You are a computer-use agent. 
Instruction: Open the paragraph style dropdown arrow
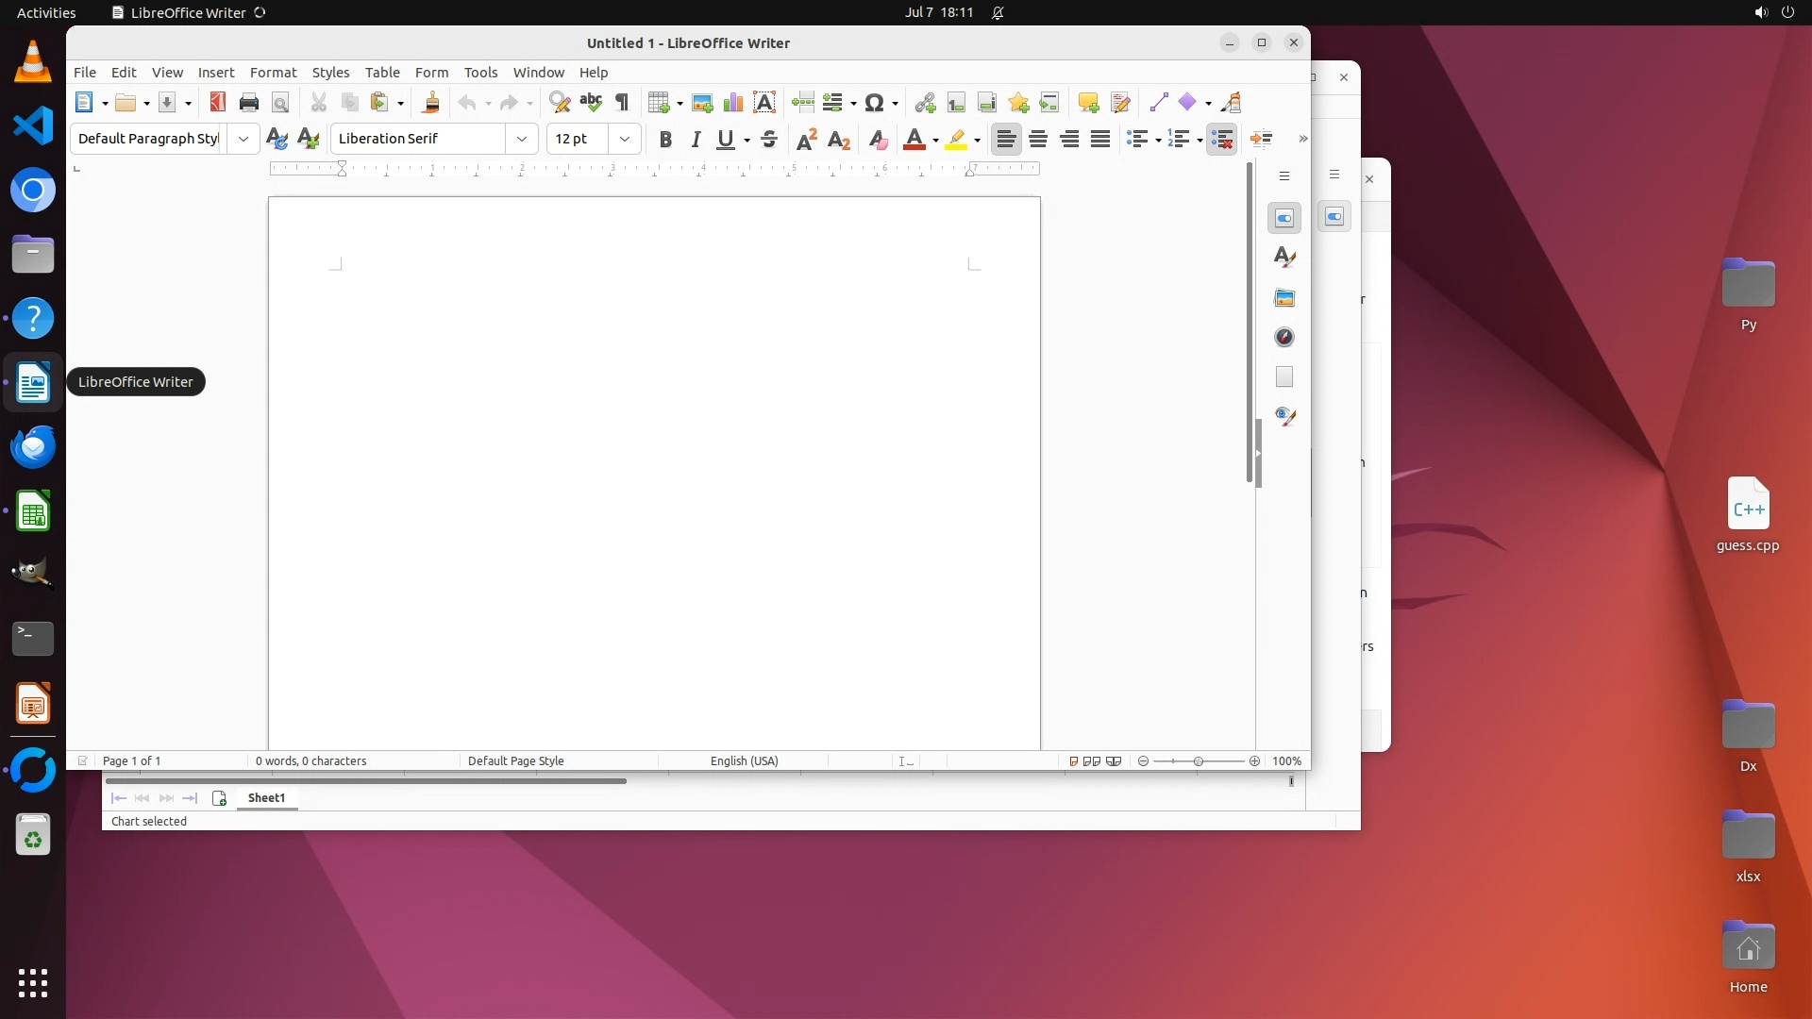click(243, 140)
